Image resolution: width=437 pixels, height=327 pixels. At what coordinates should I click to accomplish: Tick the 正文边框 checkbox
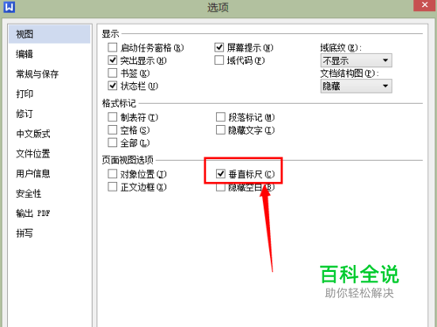(113, 186)
